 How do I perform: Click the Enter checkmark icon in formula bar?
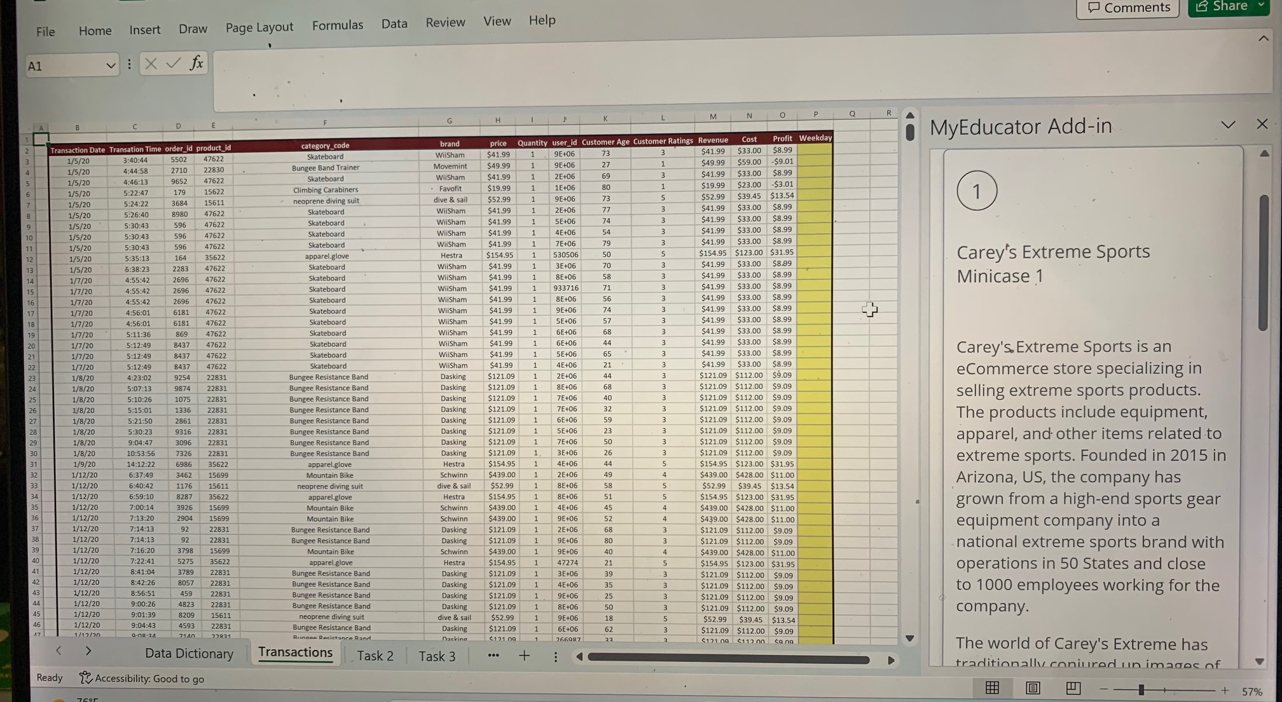(x=172, y=64)
